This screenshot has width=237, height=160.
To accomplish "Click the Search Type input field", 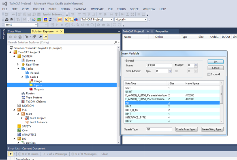I will tap(159, 129).
